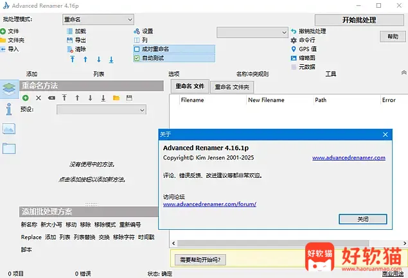Screen dimensions: 408x278
Task: Open Command line (命令行) tool
Action: (x=303, y=40)
